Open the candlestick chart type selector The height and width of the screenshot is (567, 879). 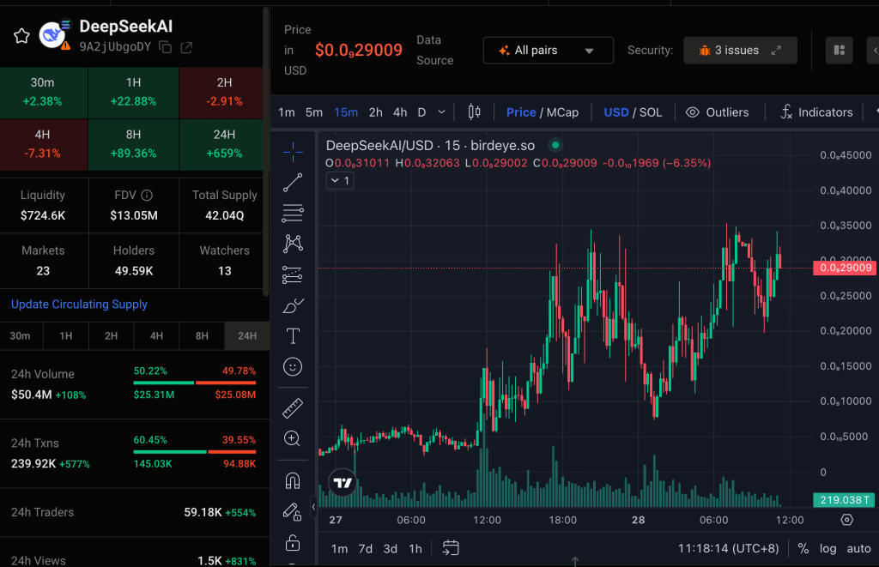click(x=474, y=112)
